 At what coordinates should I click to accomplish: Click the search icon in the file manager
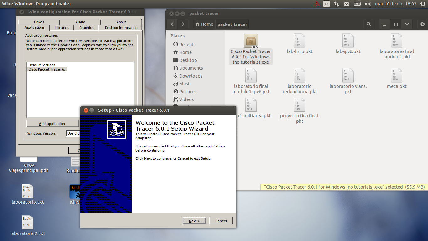tap(368, 24)
